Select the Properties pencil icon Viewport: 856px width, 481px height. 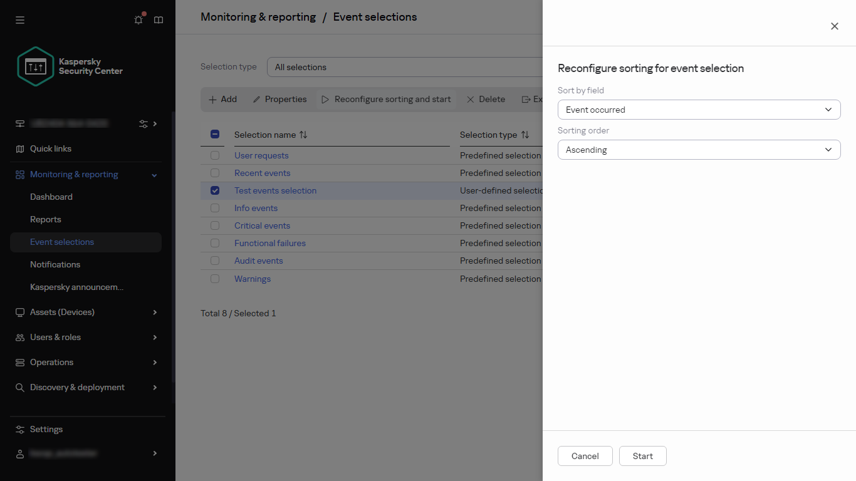click(256, 99)
